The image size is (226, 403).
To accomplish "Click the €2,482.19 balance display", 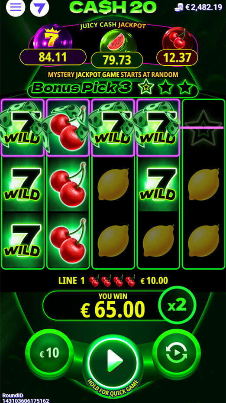I will (x=203, y=7).
